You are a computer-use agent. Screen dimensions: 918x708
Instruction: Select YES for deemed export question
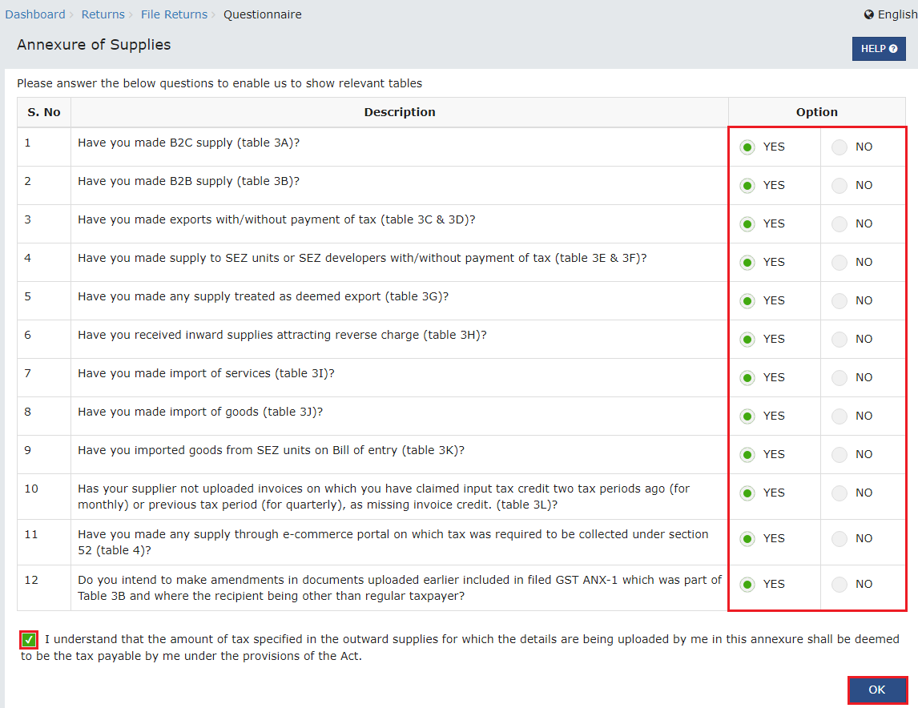[x=747, y=301]
